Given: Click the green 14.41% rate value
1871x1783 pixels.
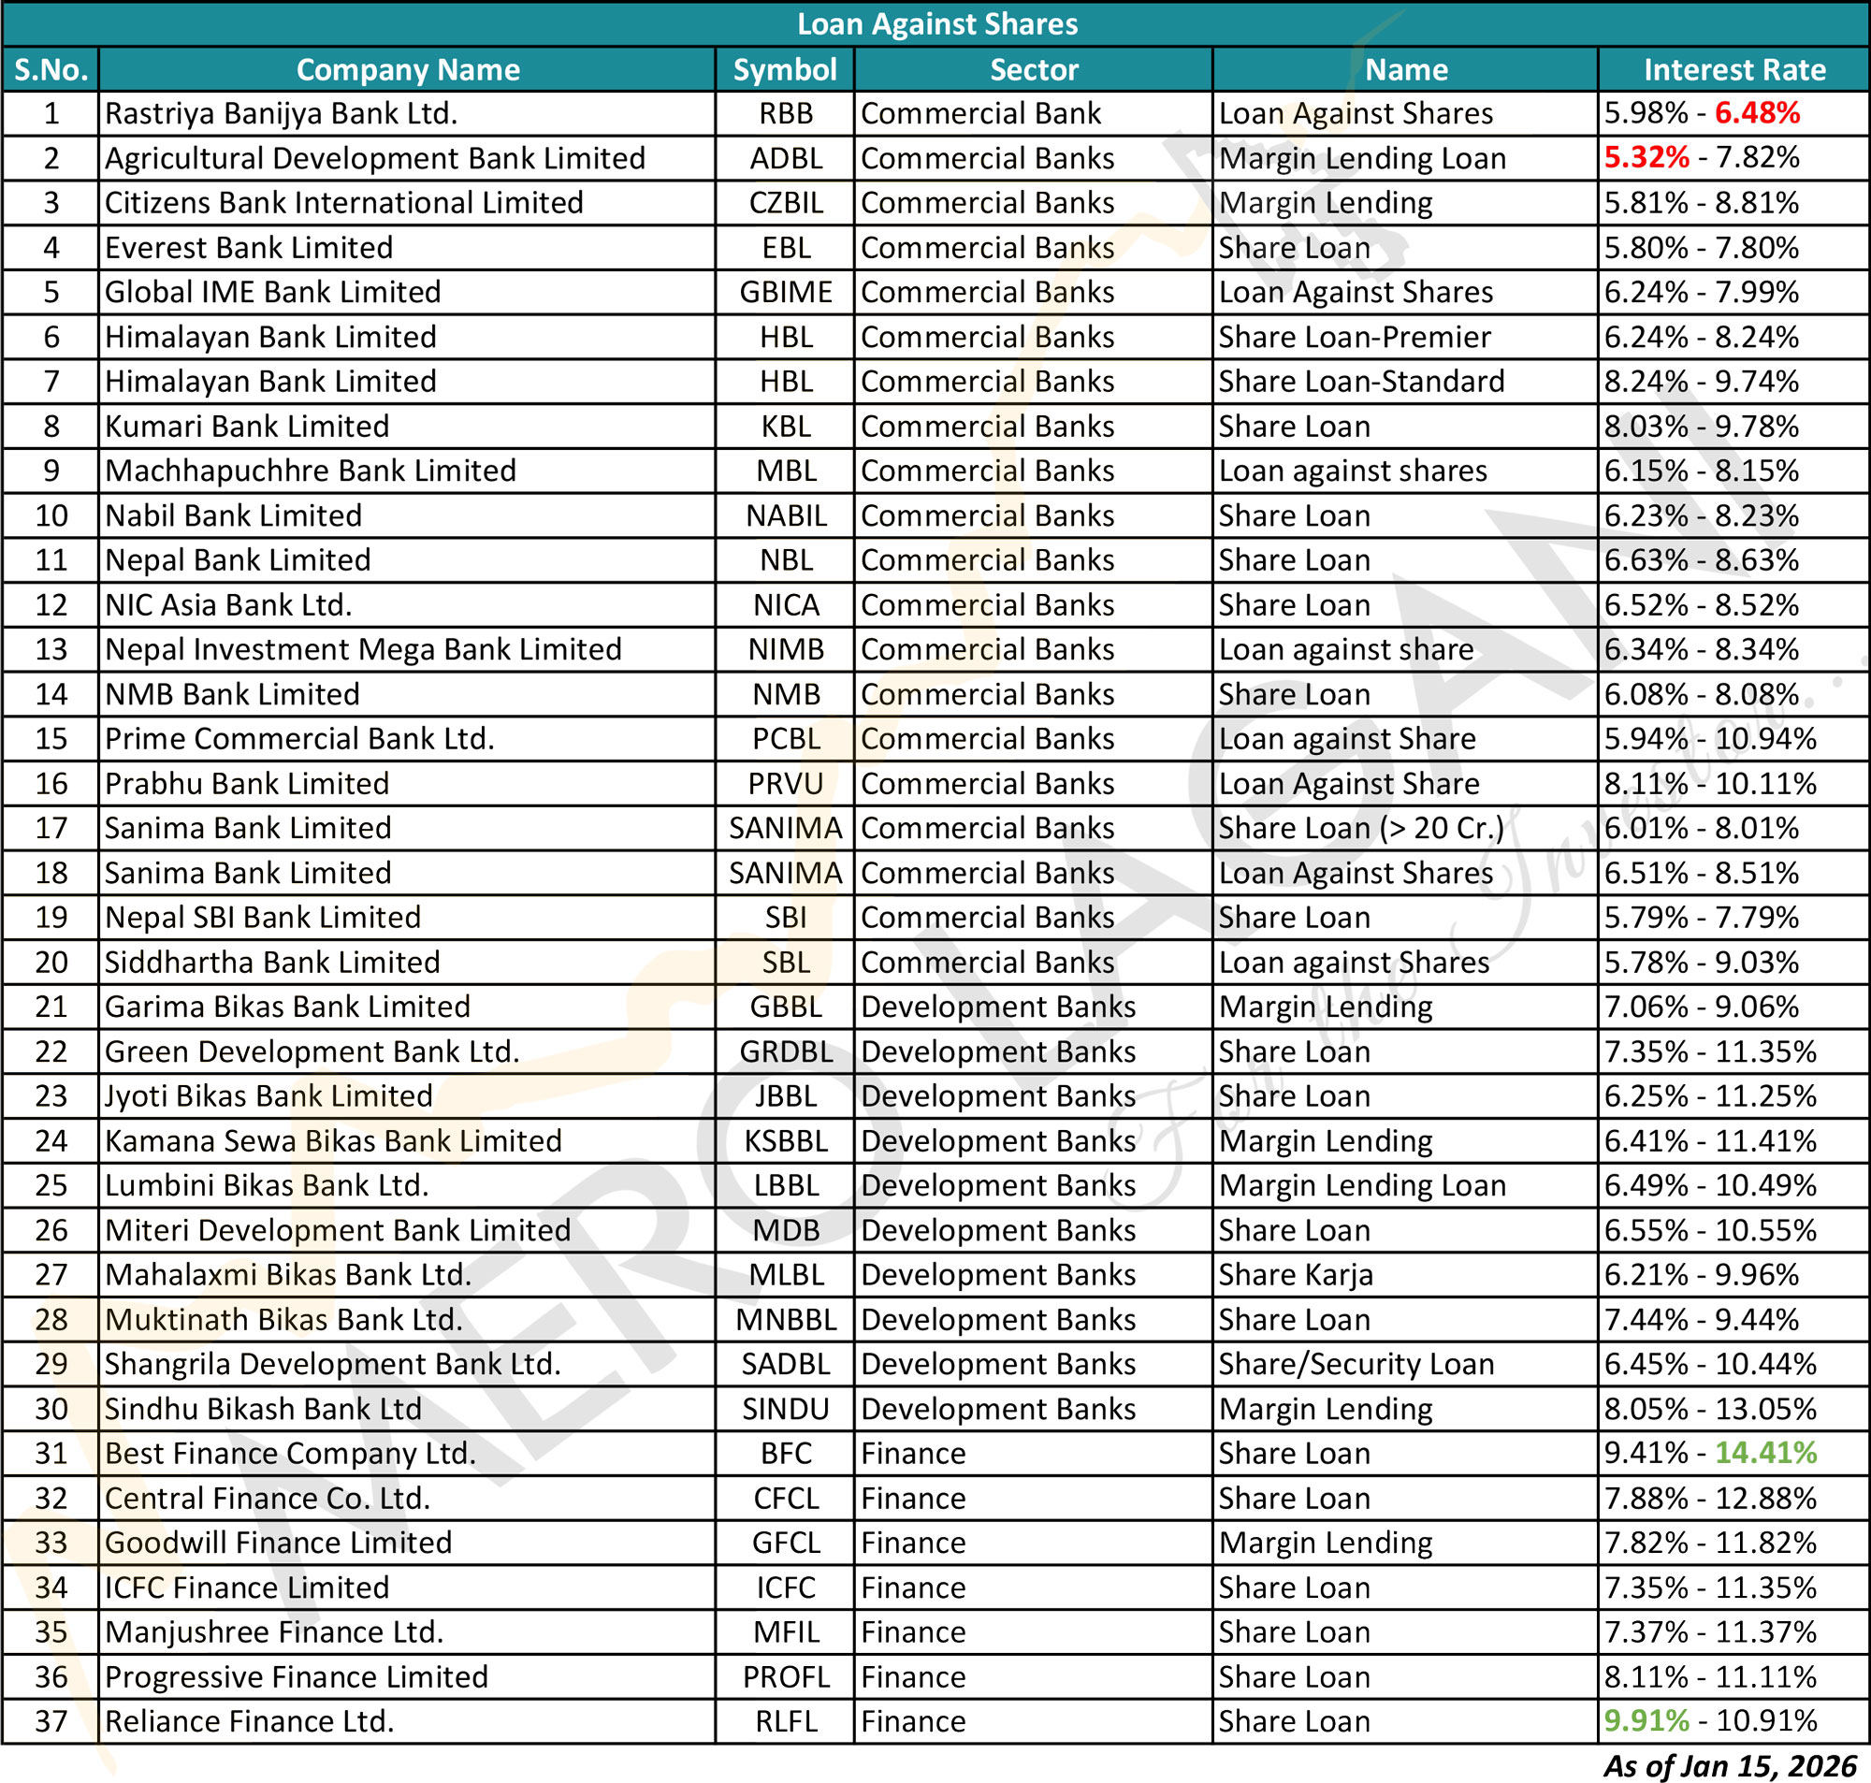Looking at the screenshot, I should [1765, 1452].
